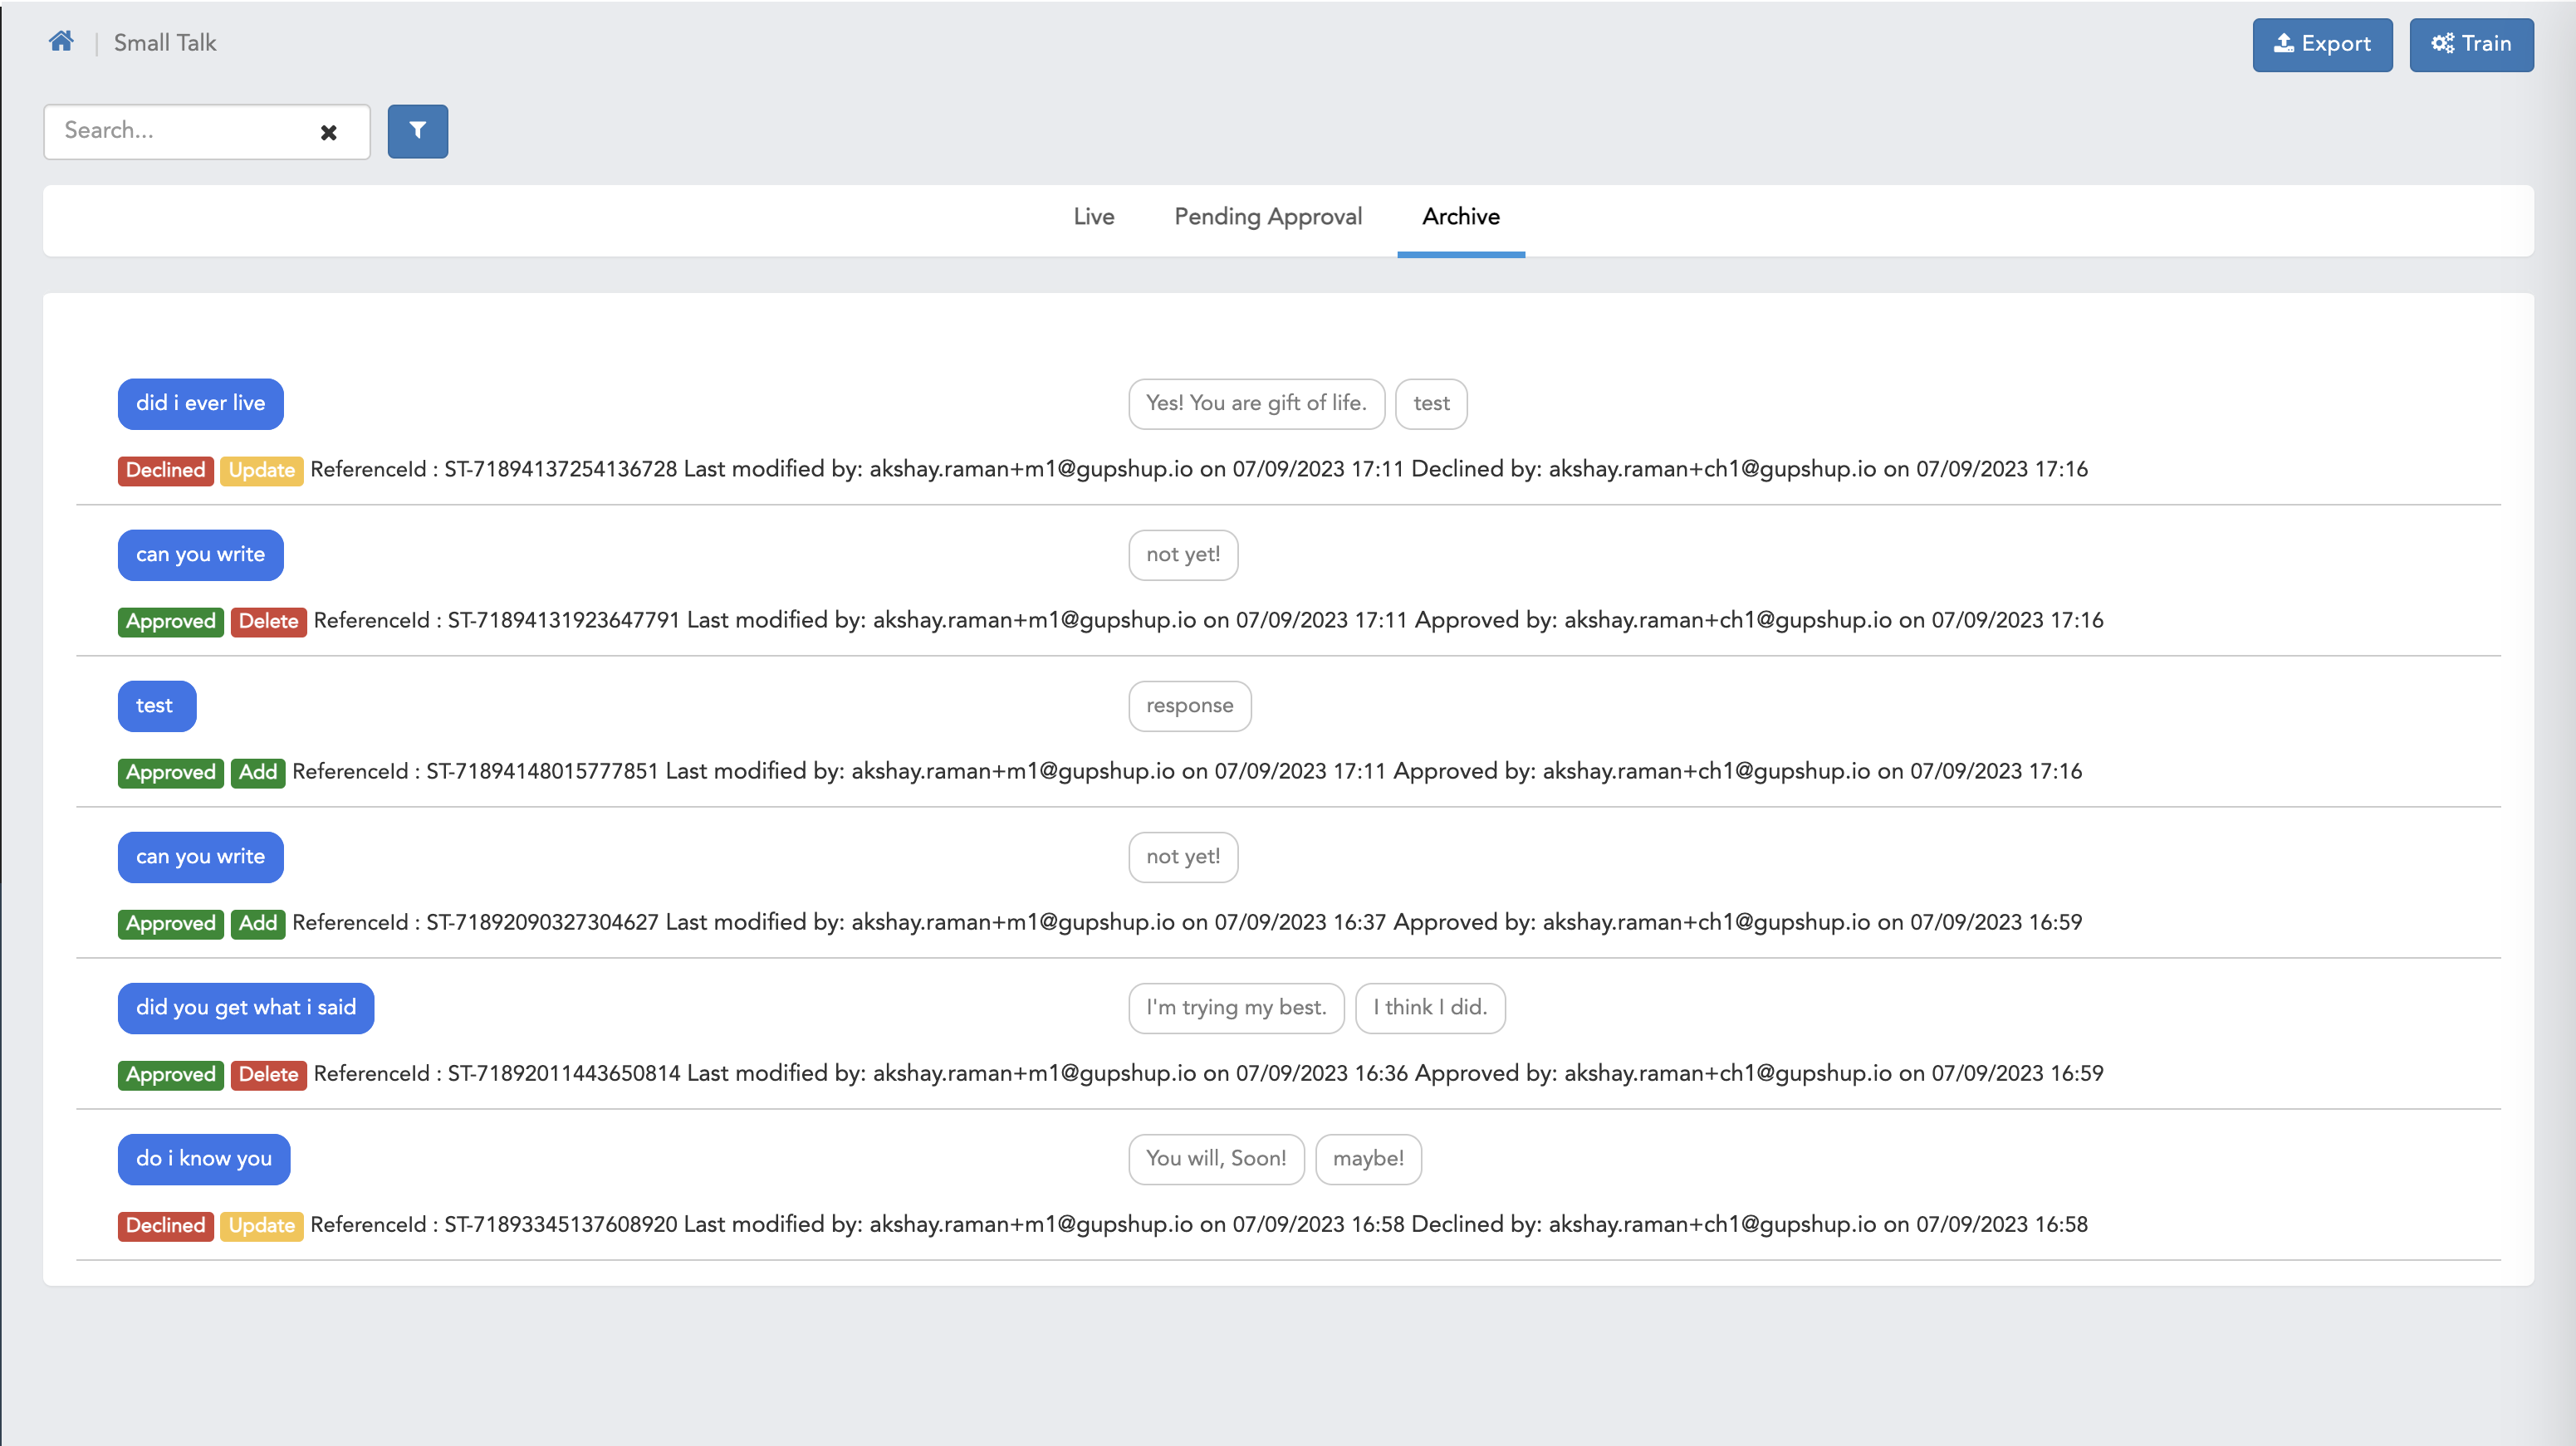Click 'not yet!' response above ST-71894131923647791
Image resolution: width=2576 pixels, height=1446 pixels.
point(1183,554)
